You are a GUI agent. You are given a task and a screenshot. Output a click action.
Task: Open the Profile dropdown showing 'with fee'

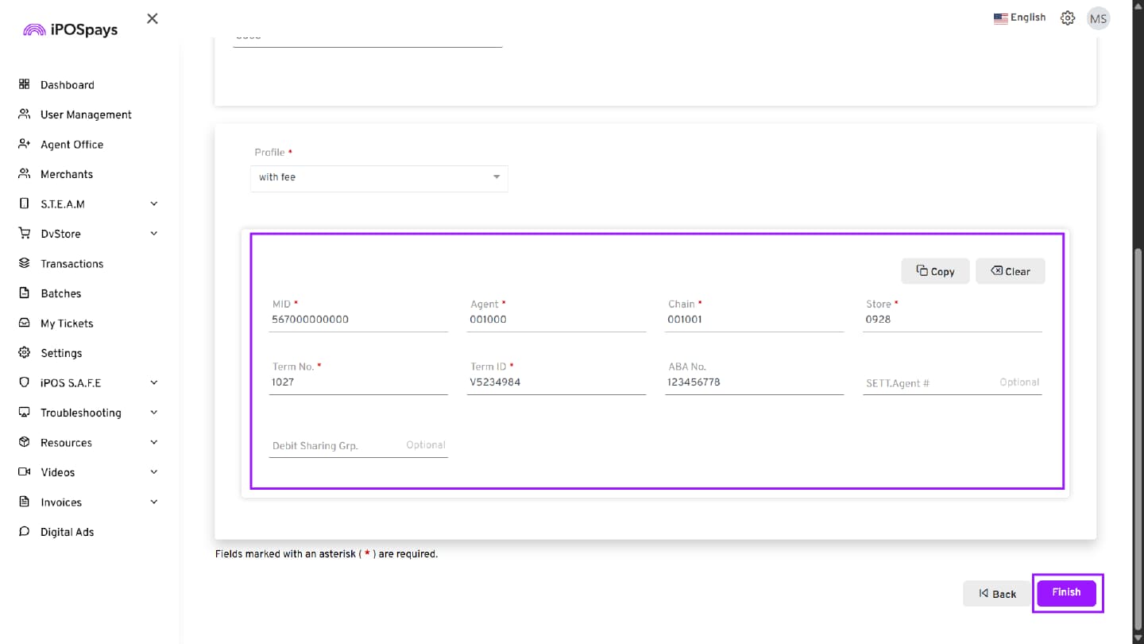point(379,177)
